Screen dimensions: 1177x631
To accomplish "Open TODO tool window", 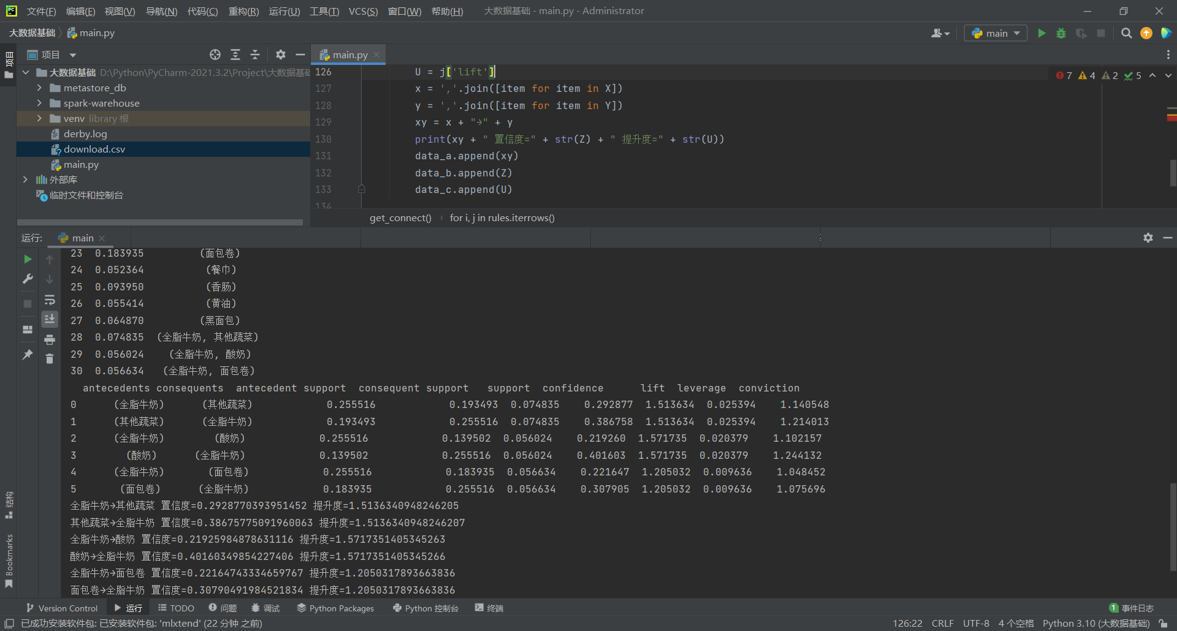I will 177,608.
